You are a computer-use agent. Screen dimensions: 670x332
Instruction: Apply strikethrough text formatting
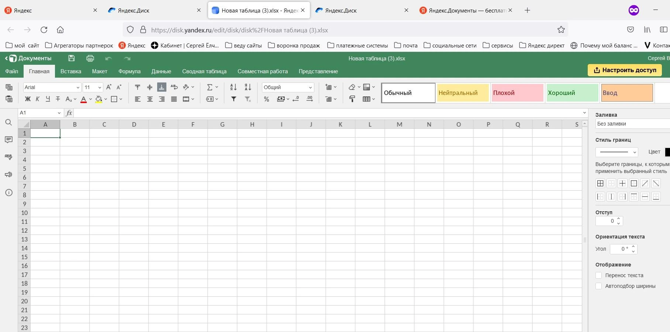point(58,99)
